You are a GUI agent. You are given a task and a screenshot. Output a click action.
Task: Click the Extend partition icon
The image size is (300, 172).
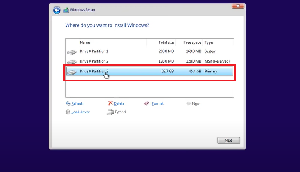[111, 112]
